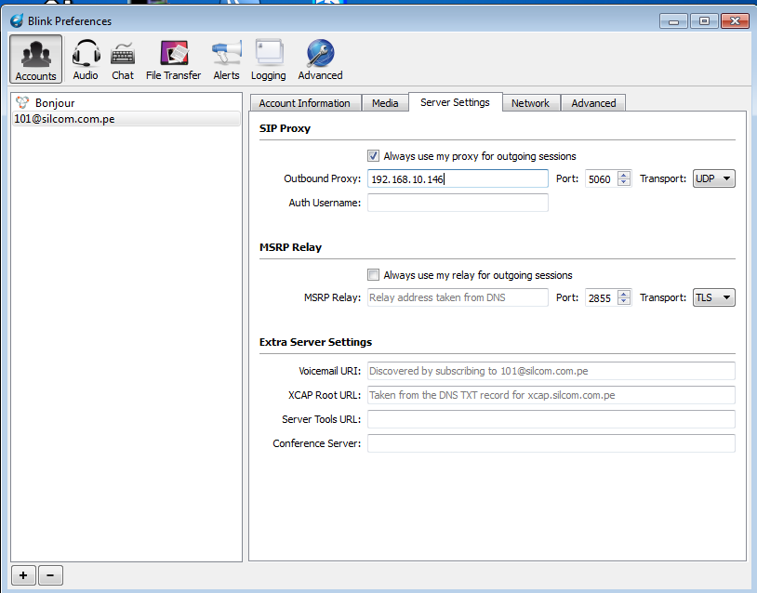Switch to the Account Information tab
The height and width of the screenshot is (593, 757).
(304, 103)
